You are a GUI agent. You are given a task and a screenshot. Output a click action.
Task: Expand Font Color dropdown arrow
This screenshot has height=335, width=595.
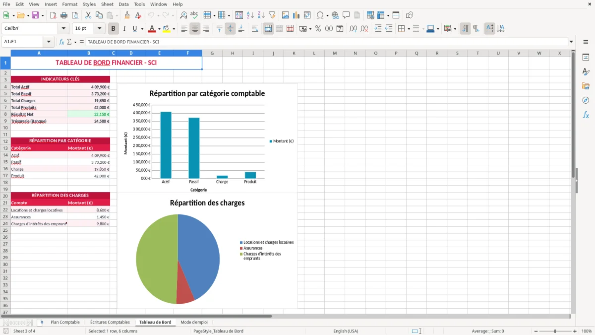point(159,29)
